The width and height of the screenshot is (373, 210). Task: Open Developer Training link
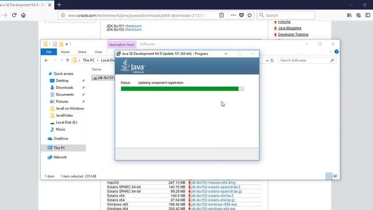293,34
